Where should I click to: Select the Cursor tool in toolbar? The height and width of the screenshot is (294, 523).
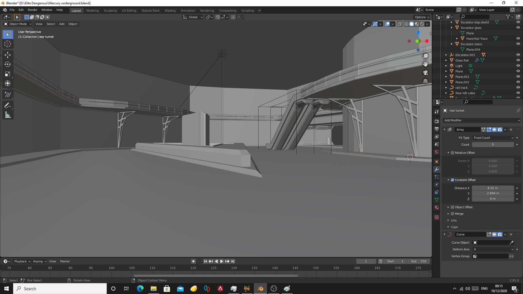tap(8, 44)
